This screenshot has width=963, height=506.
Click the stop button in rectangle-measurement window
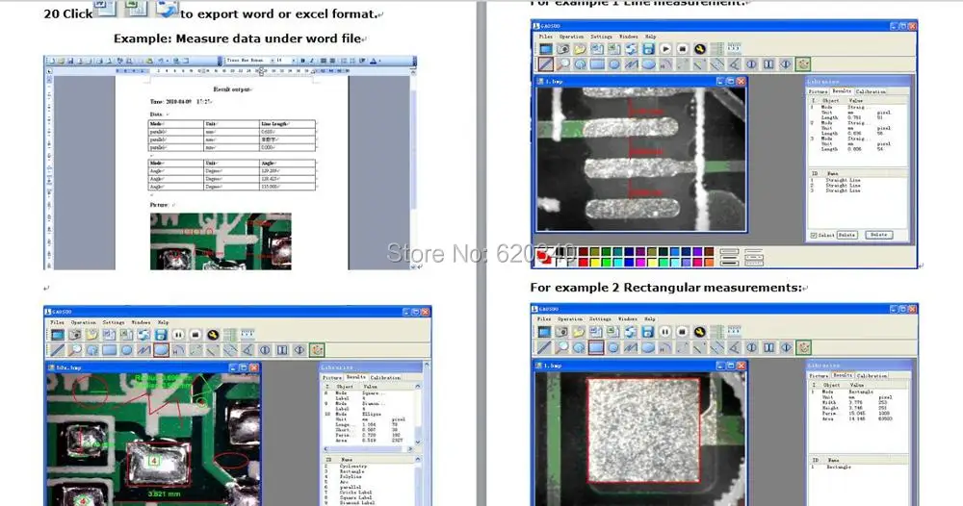(682, 332)
